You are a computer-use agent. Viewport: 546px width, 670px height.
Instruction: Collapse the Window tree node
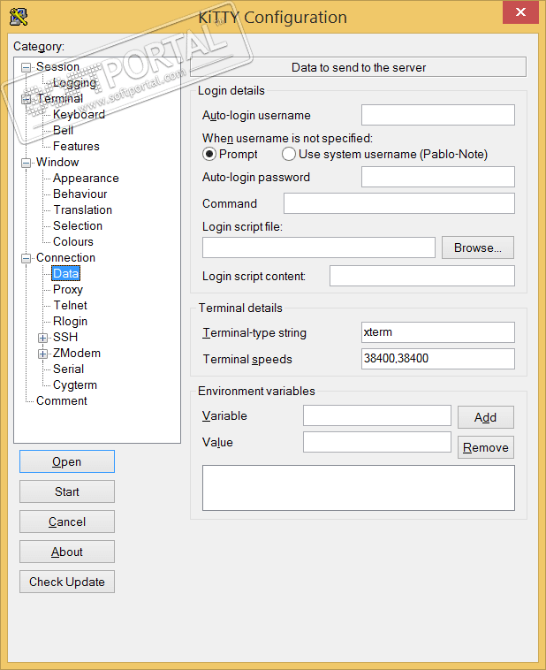pos(26,163)
